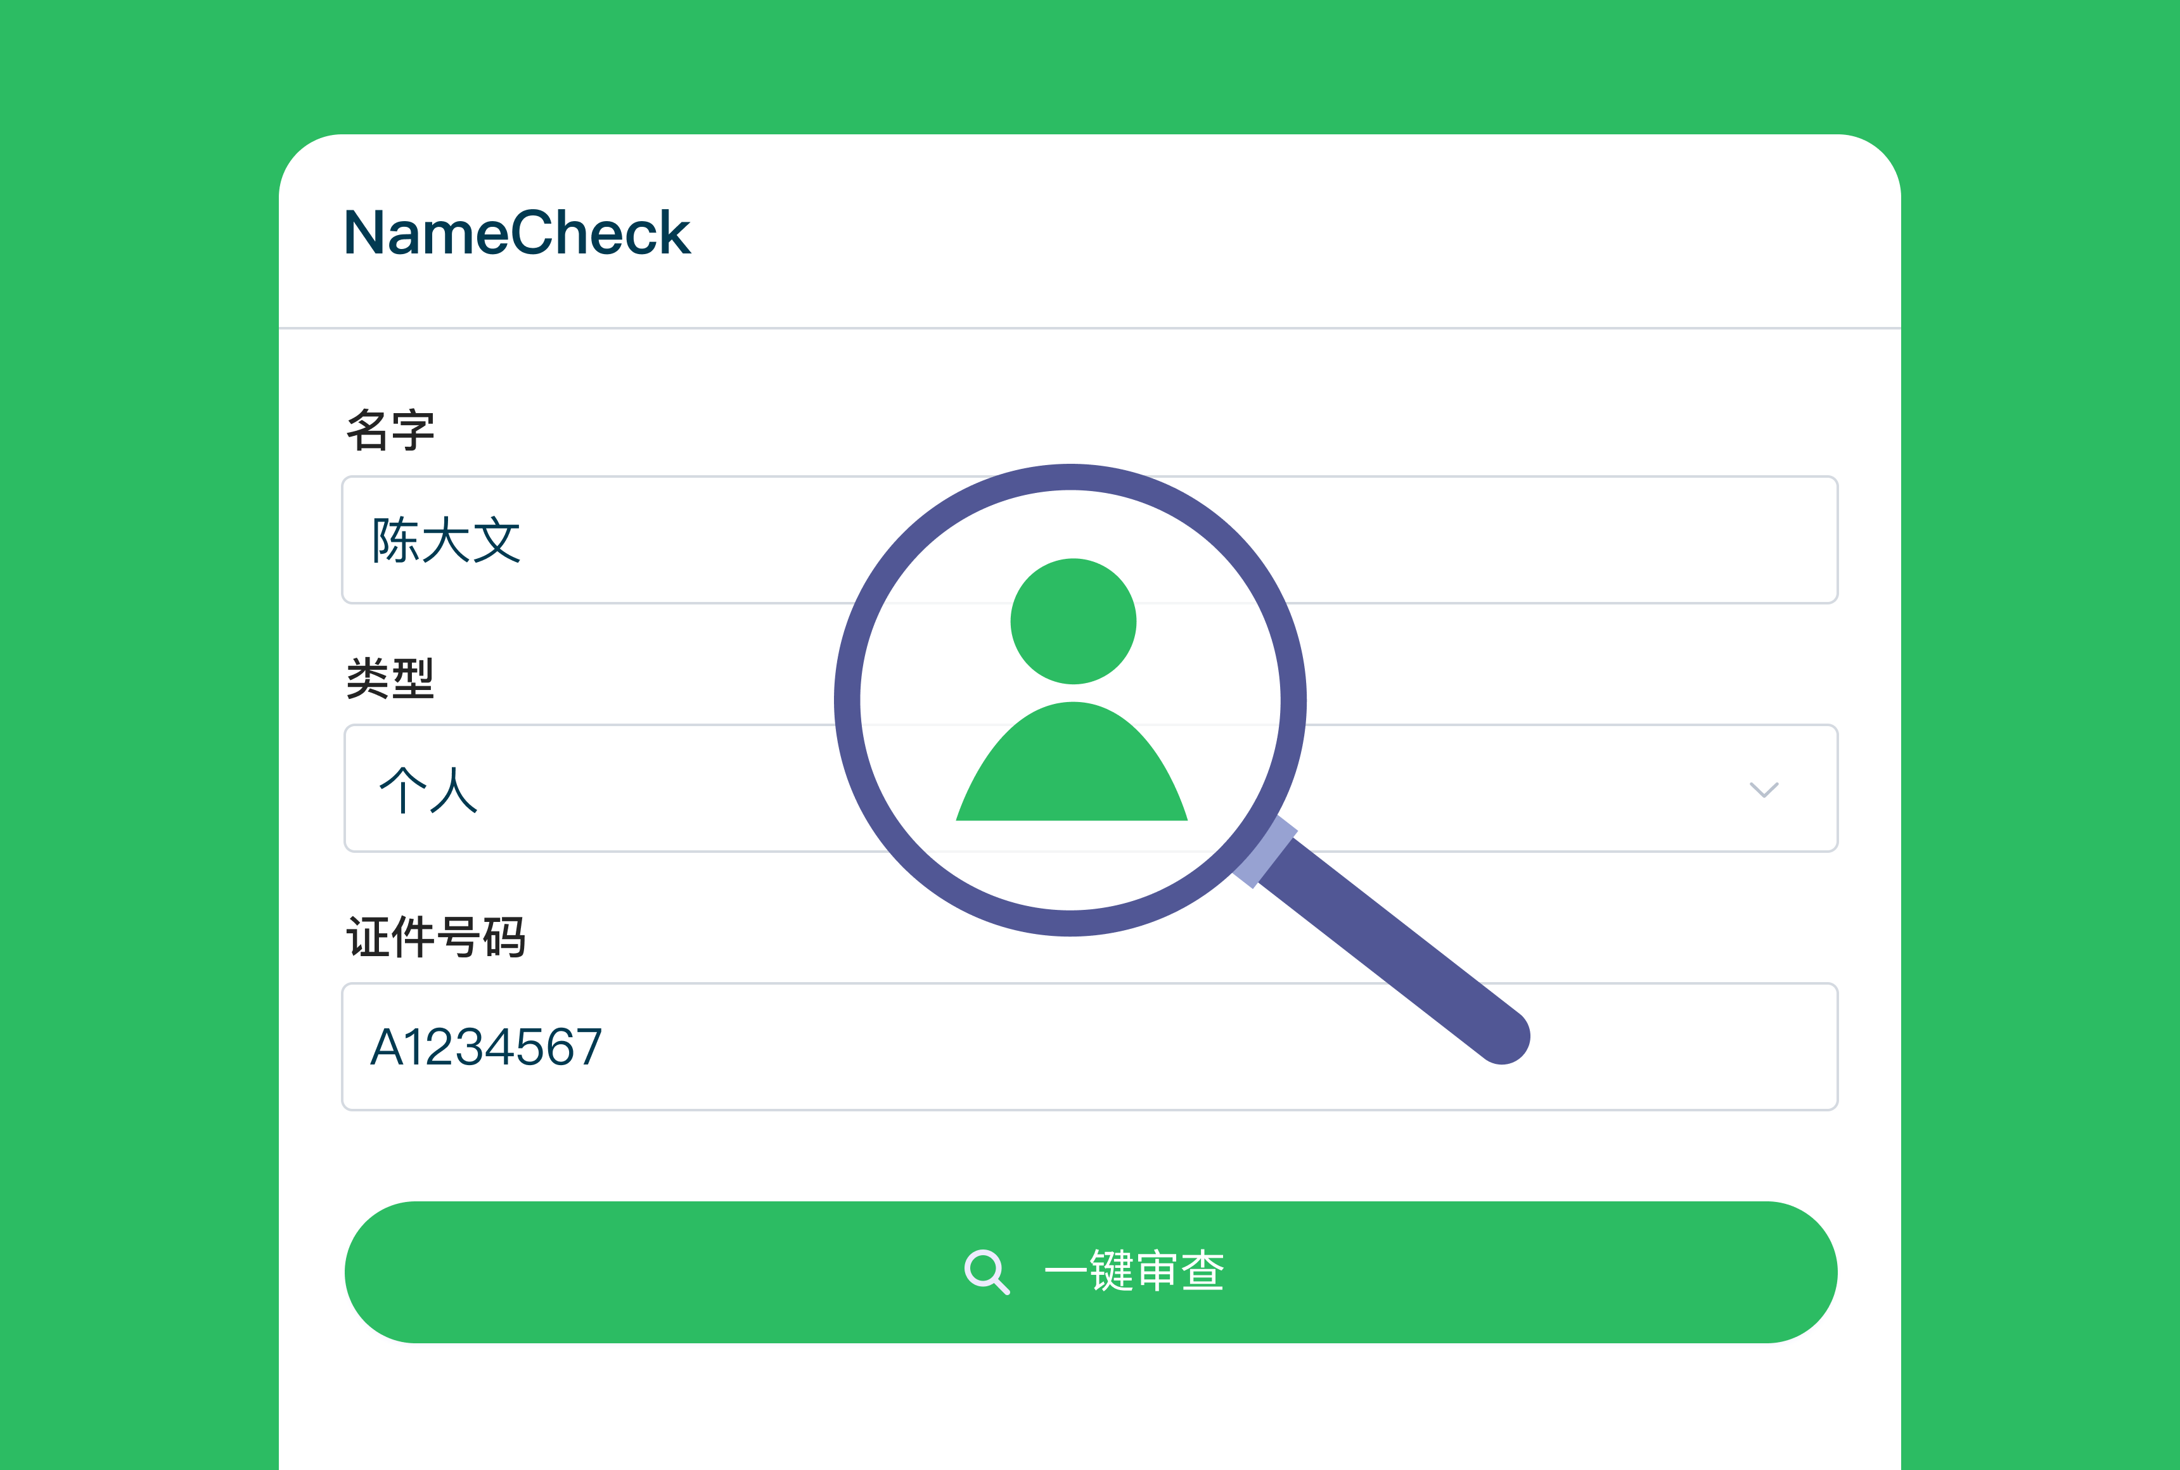Click the 名字 field label
This screenshot has height=1470, width=2180.
click(x=390, y=430)
